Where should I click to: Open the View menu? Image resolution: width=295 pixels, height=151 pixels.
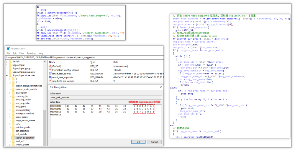[22, 54]
